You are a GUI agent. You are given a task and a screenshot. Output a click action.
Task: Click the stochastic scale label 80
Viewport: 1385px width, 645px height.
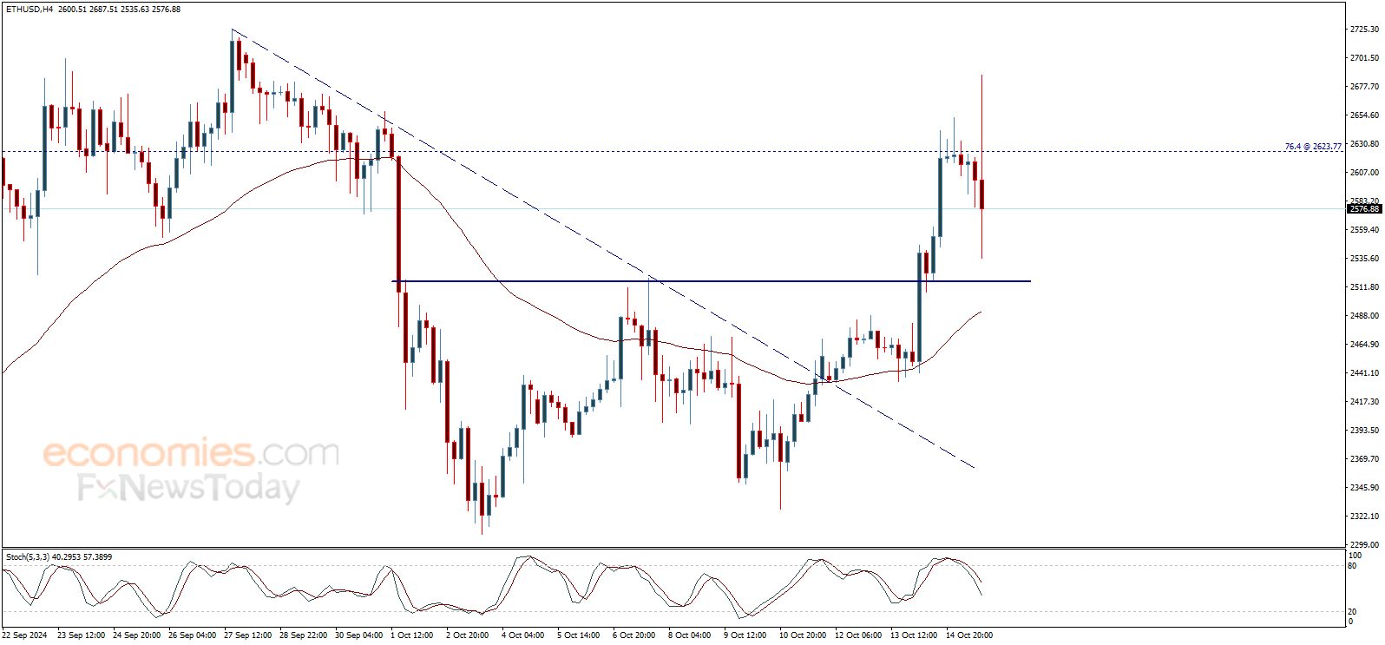coord(1352,566)
